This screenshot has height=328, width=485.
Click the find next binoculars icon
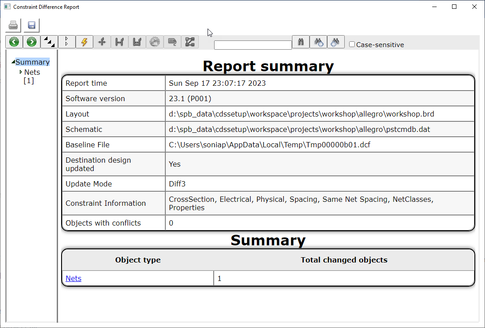[318, 42]
